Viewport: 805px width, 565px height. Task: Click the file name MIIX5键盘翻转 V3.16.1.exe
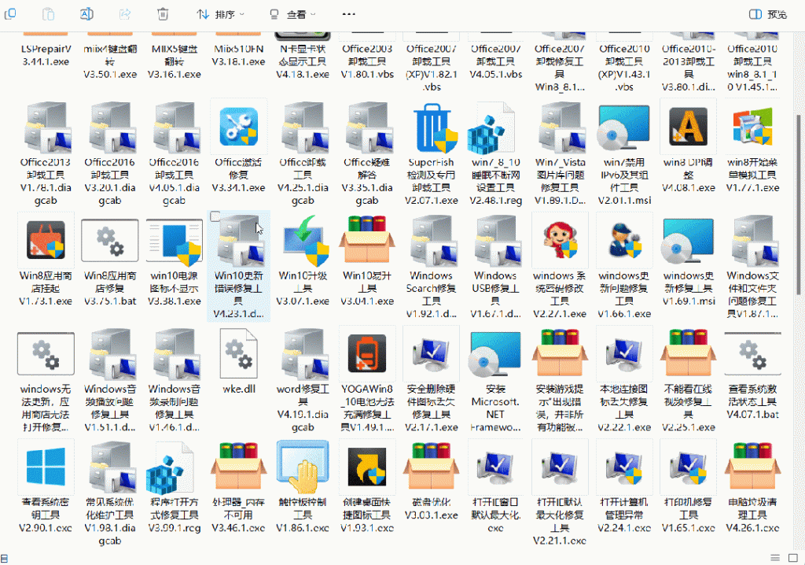click(175, 61)
